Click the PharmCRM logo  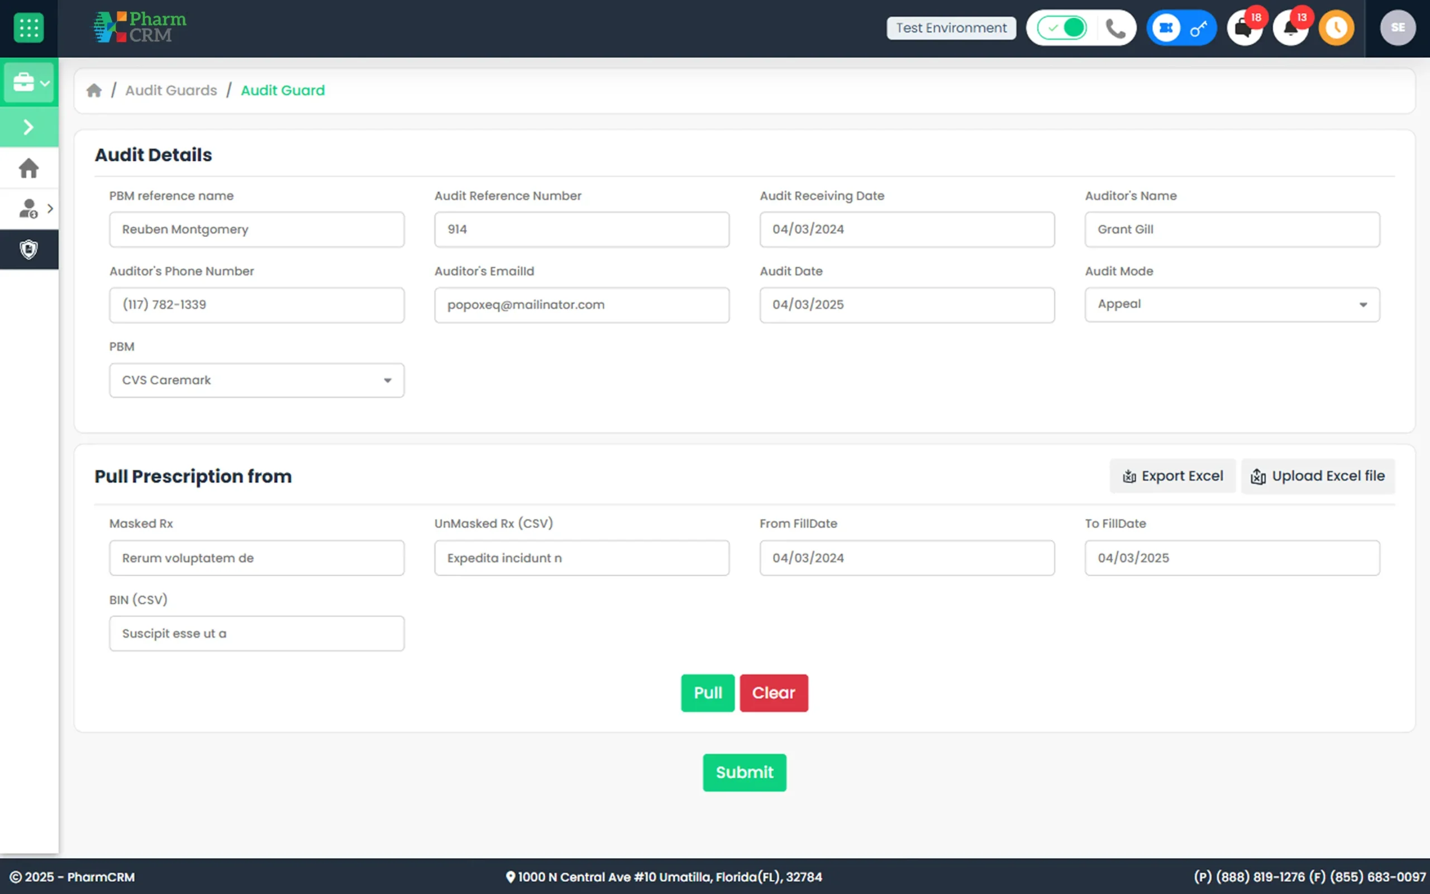tap(140, 27)
